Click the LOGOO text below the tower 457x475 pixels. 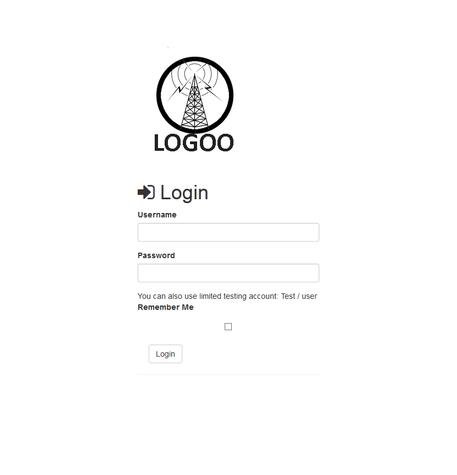(194, 143)
